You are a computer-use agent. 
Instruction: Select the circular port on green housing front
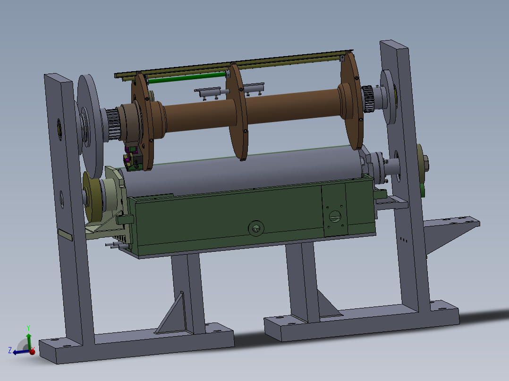click(x=256, y=228)
